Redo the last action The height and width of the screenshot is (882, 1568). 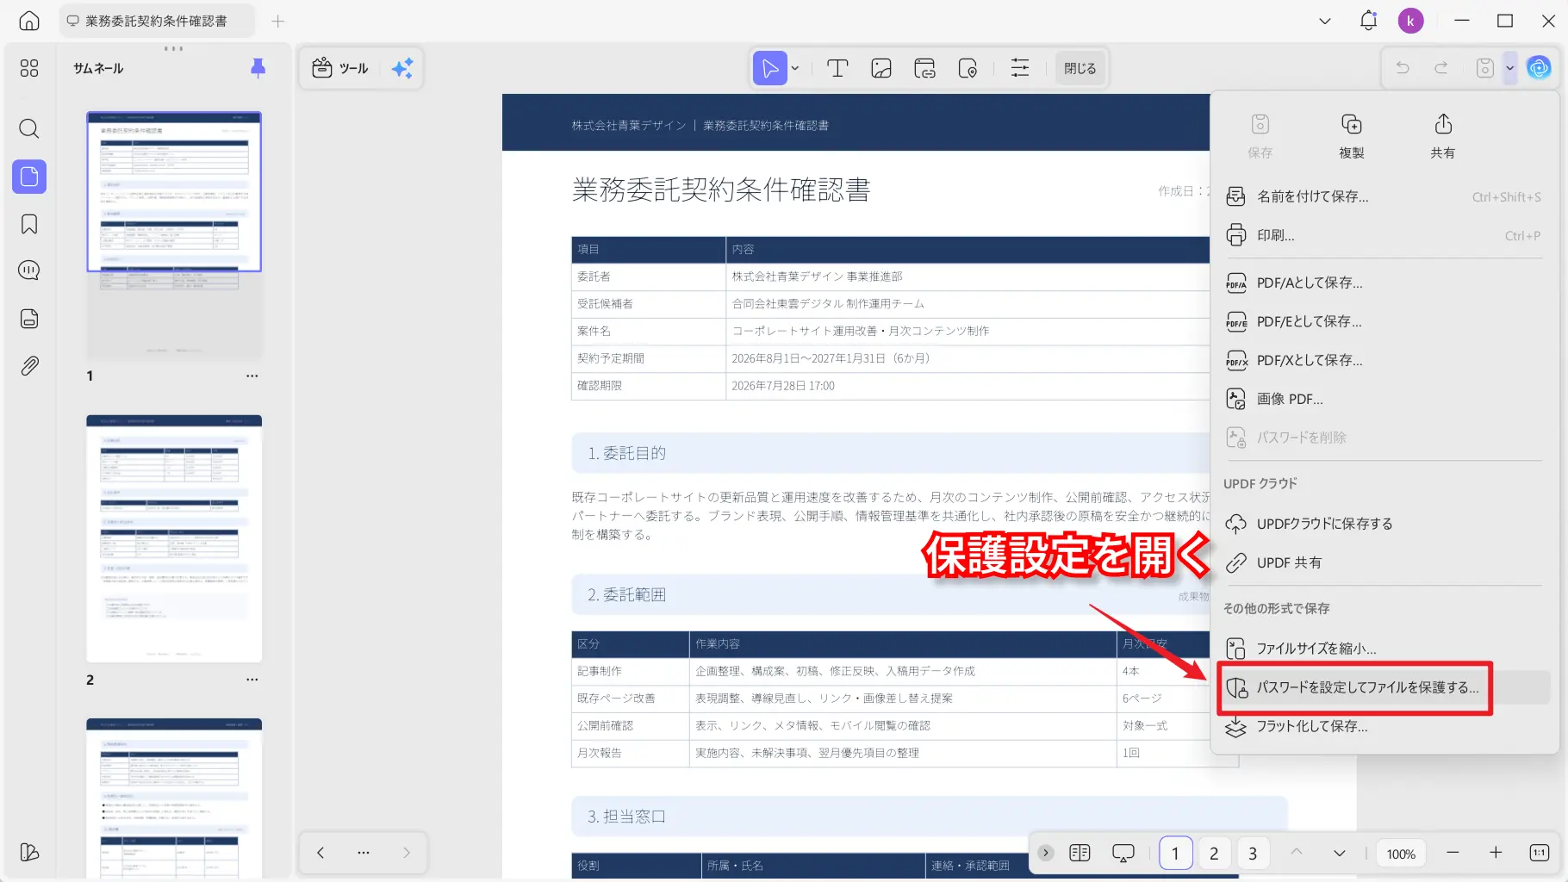[1441, 67]
